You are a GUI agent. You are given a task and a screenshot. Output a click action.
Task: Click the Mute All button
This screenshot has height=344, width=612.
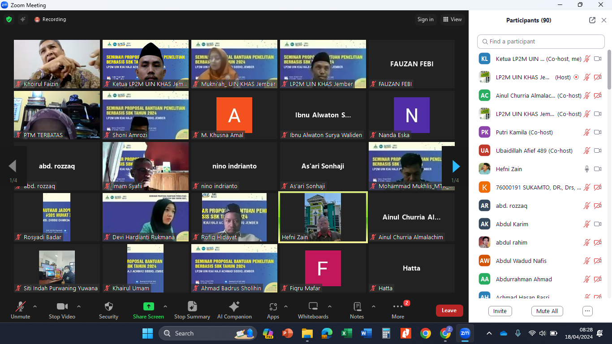click(x=547, y=311)
